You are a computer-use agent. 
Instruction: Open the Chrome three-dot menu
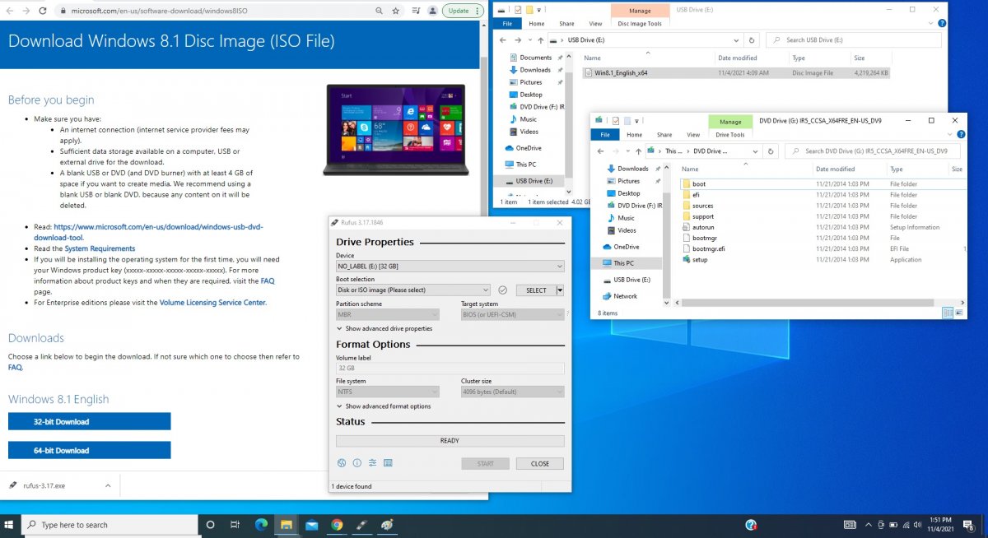coord(479,11)
